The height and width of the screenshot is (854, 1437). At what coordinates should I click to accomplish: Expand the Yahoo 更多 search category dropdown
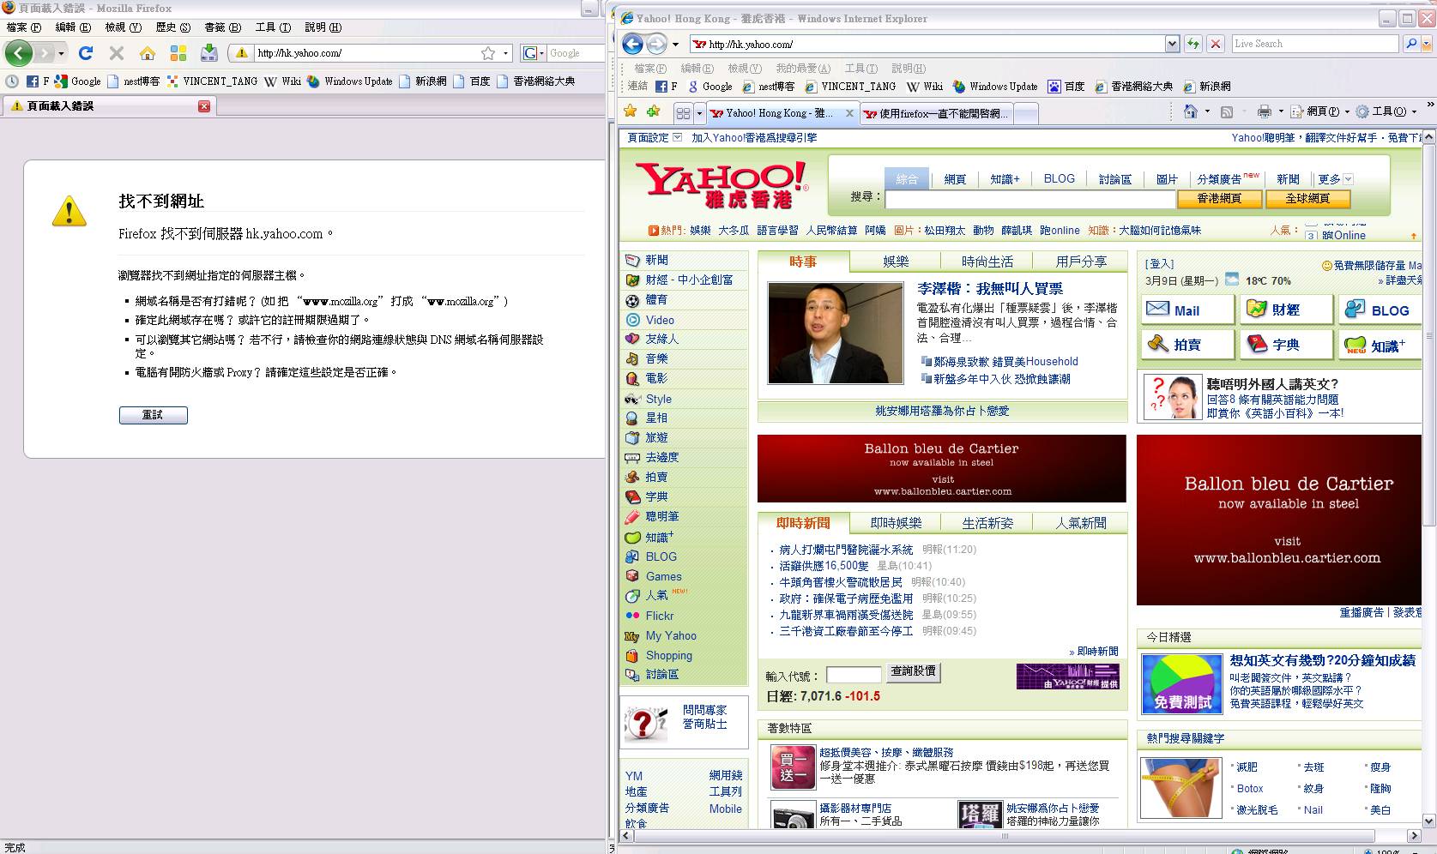(x=1348, y=179)
